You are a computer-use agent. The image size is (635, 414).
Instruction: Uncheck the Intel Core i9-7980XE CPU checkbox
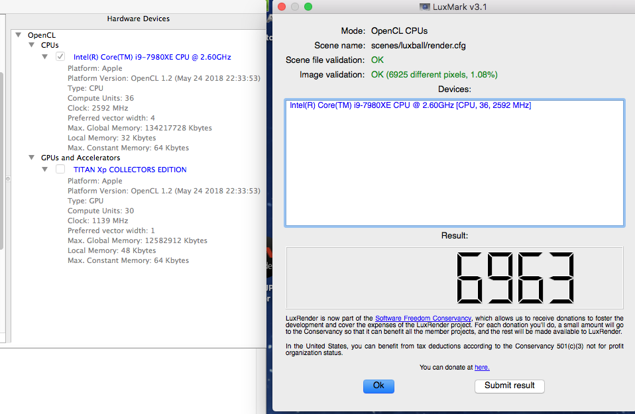click(60, 57)
